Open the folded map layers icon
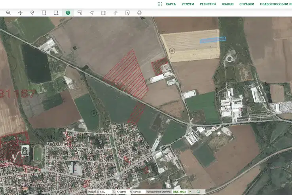The width and height of the screenshot is (292, 195). pyautogui.click(x=104, y=13)
